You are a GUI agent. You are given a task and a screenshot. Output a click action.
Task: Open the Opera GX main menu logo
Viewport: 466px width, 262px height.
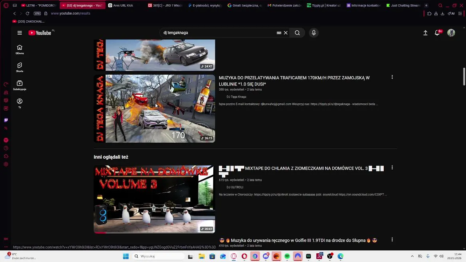tap(6, 5)
